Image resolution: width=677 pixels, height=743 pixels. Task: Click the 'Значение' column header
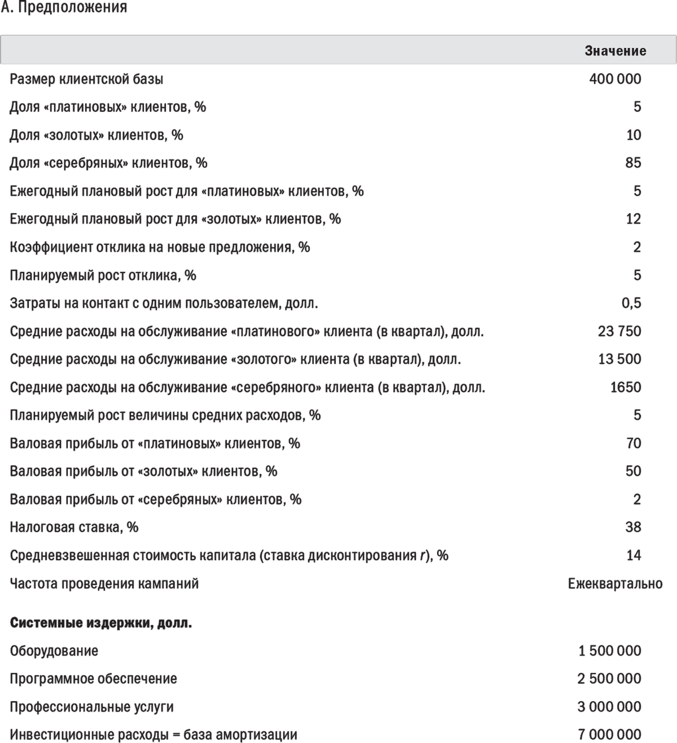pyautogui.click(x=615, y=51)
